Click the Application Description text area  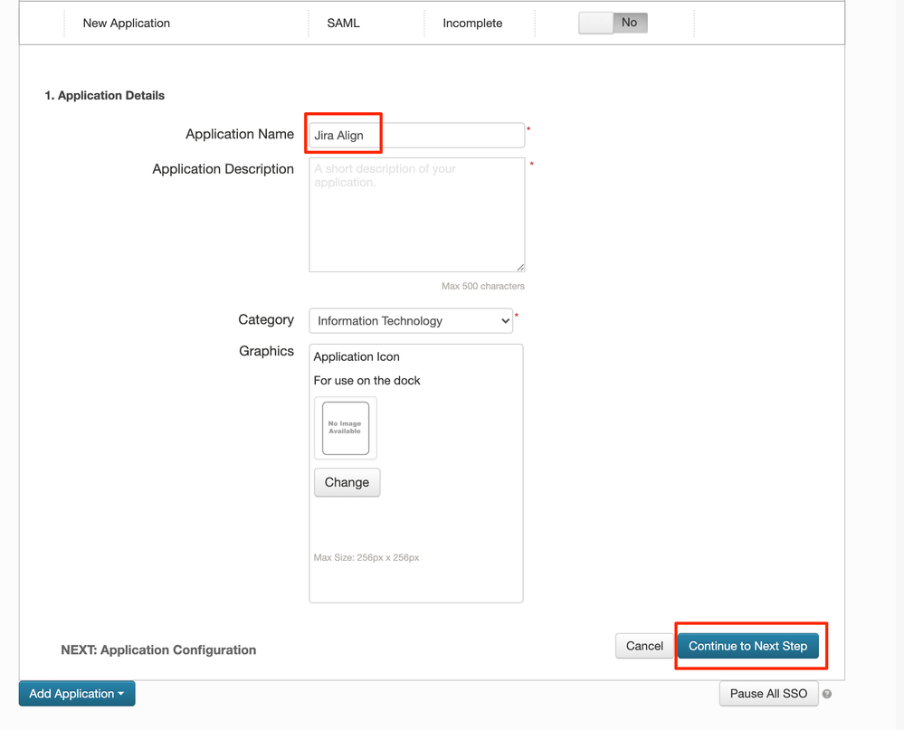click(417, 214)
